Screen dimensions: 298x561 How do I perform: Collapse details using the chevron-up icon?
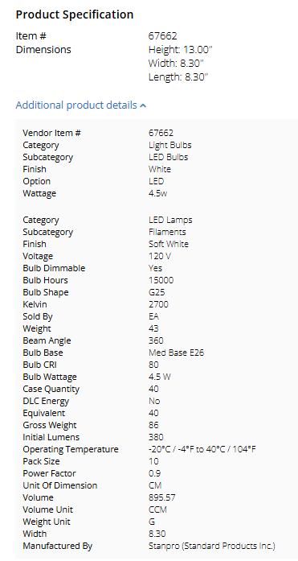coord(143,105)
